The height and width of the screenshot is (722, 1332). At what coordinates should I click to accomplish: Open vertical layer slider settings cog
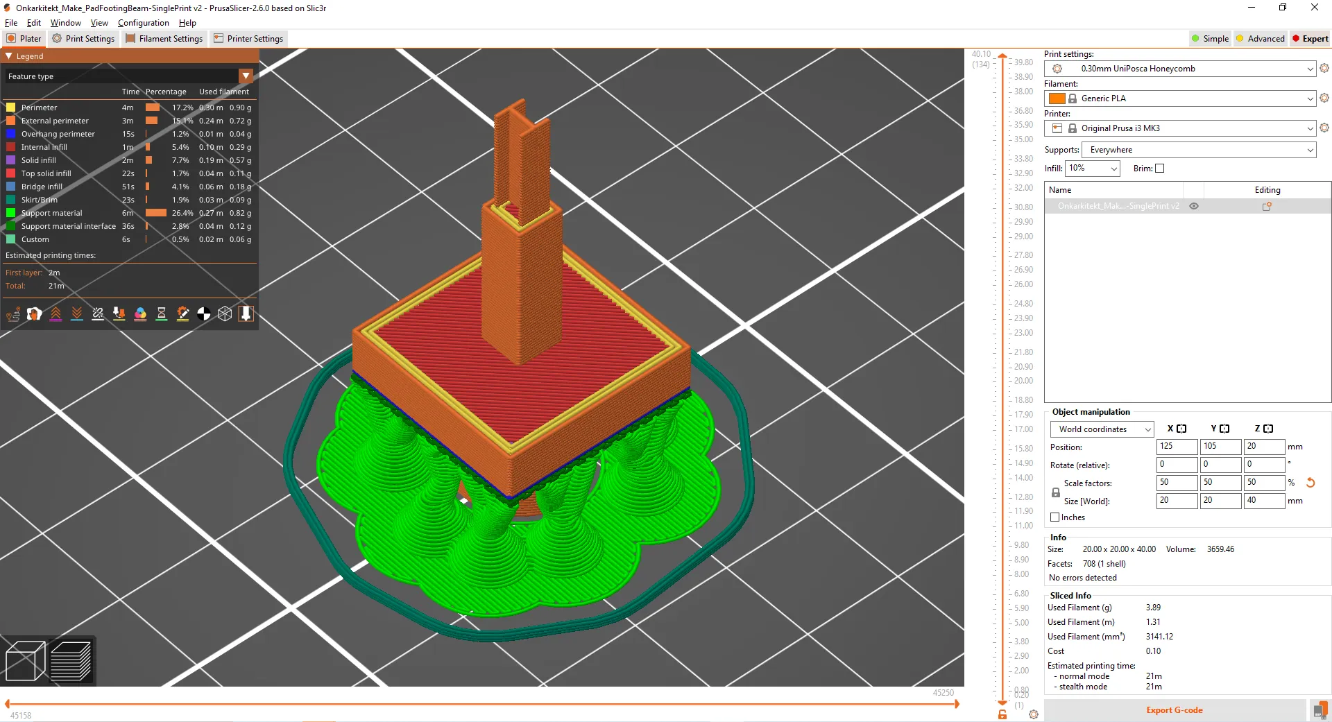(x=1034, y=714)
